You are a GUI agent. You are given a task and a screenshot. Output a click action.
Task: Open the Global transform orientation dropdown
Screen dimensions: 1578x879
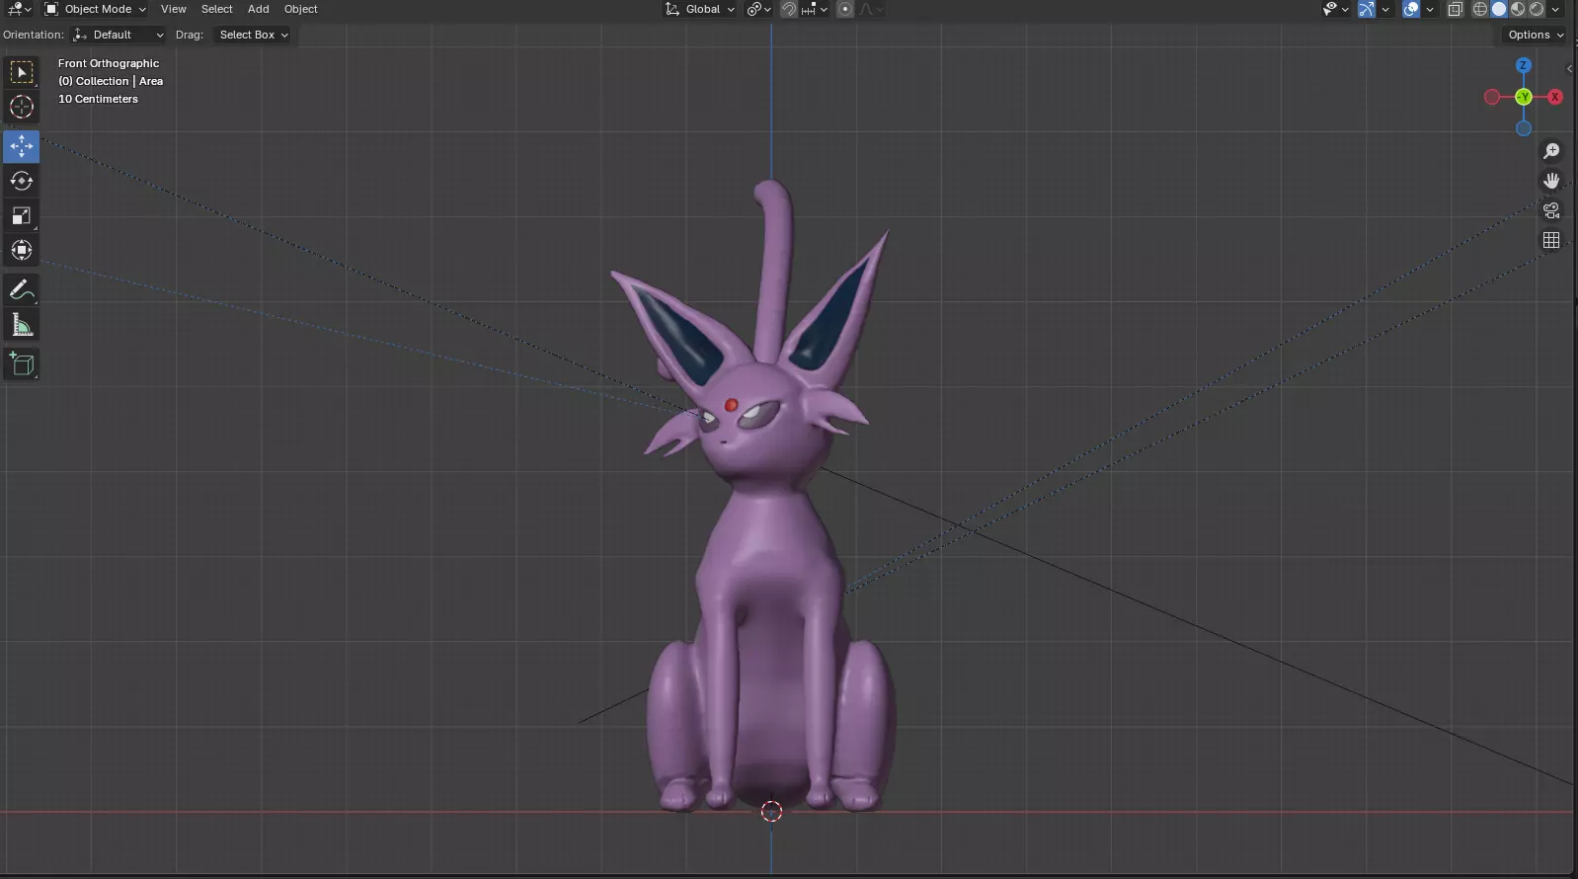click(700, 9)
